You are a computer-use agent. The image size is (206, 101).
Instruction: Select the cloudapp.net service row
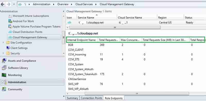[136, 22]
